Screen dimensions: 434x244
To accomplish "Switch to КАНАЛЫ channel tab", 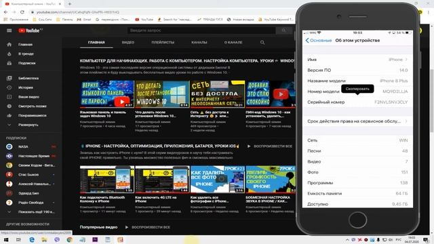I will pyautogui.click(x=199, y=42).
